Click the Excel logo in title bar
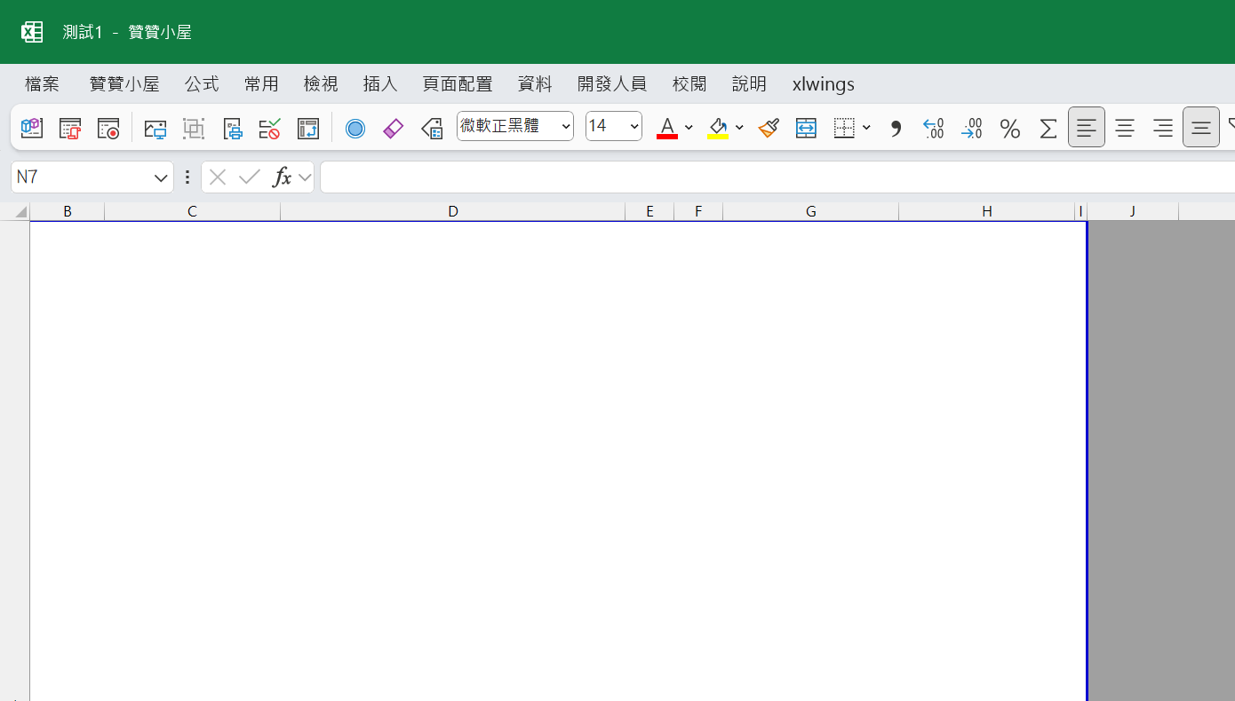Image resolution: width=1235 pixels, height=701 pixels. (x=32, y=32)
